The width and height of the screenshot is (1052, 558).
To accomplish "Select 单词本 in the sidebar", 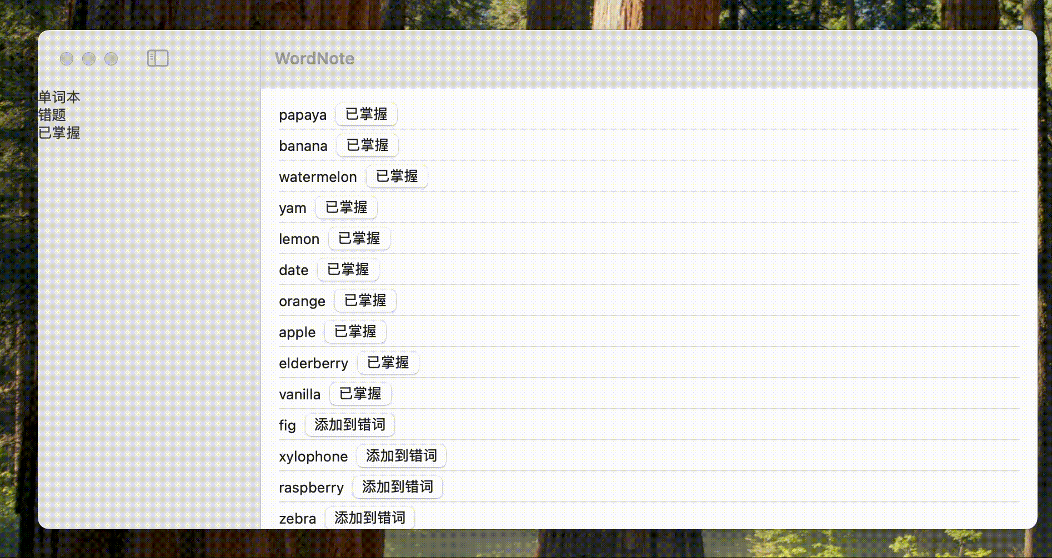I will pos(59,97).
